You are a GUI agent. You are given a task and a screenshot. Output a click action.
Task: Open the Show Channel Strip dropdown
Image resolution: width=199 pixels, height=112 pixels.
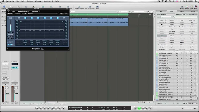(x=24, y=11)
